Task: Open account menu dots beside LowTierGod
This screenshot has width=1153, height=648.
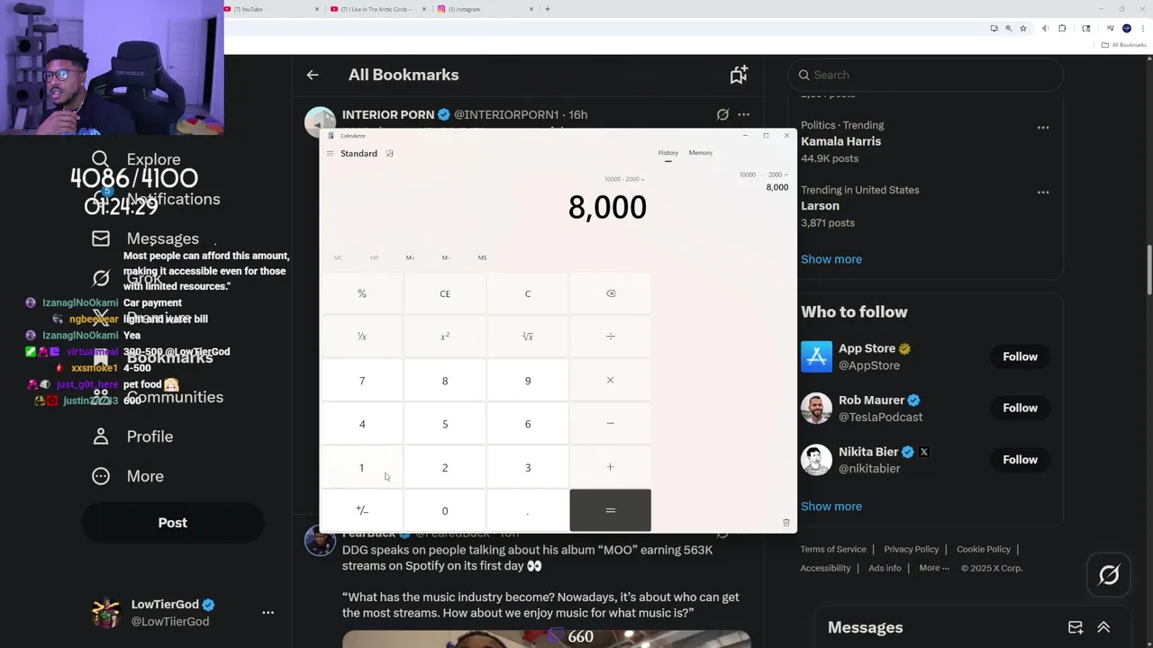Action: 268,612
